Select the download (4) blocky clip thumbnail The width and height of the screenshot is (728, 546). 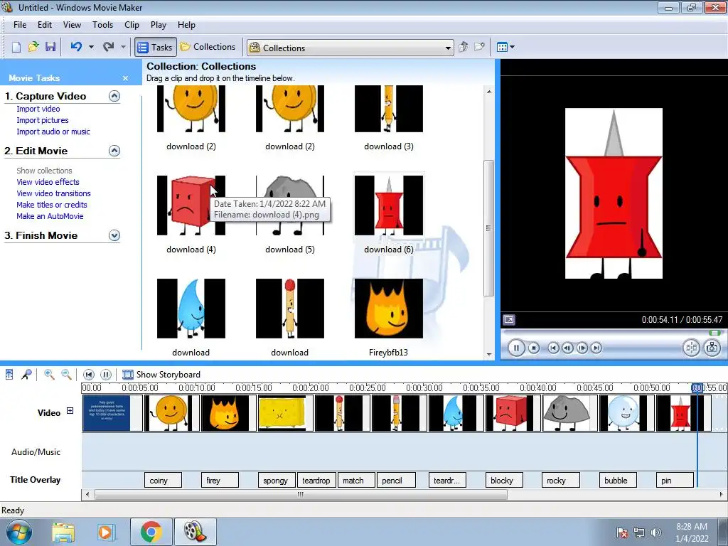coord(191,205)
